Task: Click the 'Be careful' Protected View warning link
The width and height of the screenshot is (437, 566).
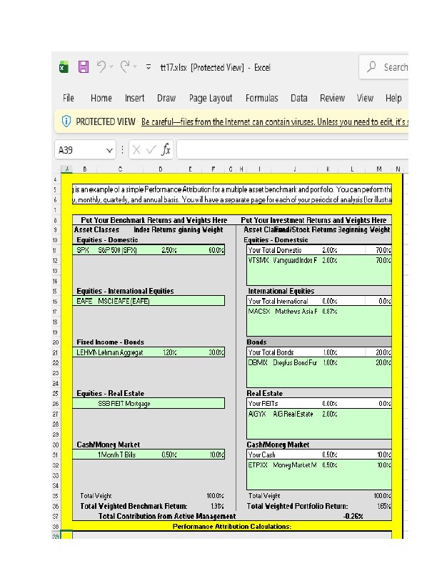Action: tap(275, 122)
